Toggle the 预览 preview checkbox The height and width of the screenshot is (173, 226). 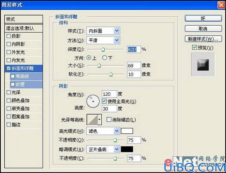(194, 47)
